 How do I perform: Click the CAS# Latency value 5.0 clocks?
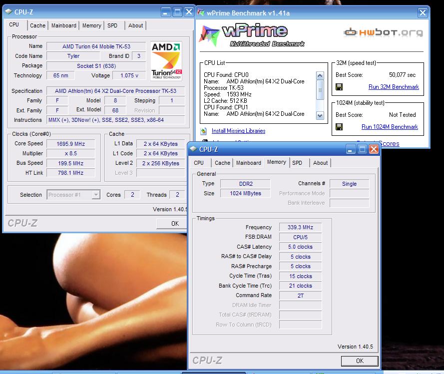[301, 247]
